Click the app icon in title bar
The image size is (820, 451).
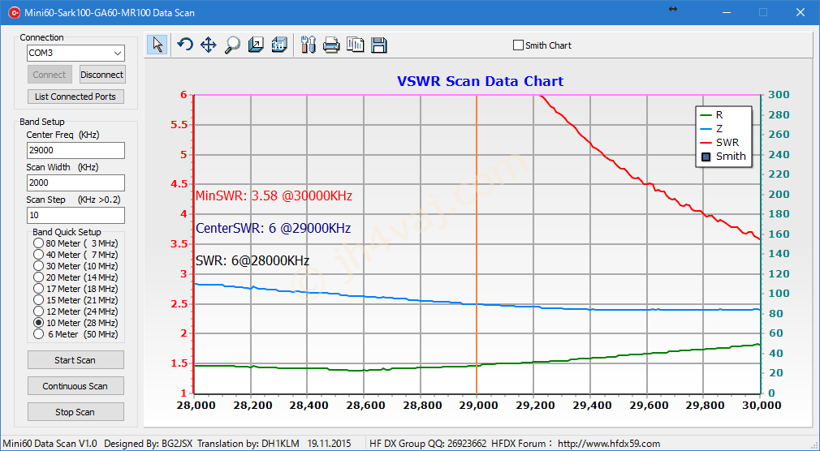tap(14, 12)
